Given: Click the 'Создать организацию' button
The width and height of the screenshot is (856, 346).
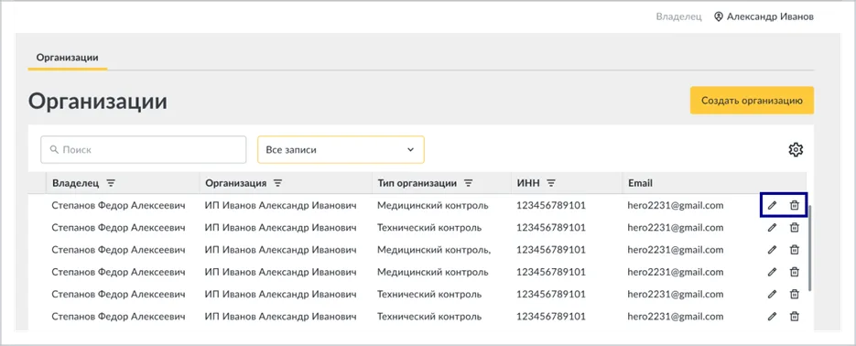Looking at the screenshot, I should 752,101.
